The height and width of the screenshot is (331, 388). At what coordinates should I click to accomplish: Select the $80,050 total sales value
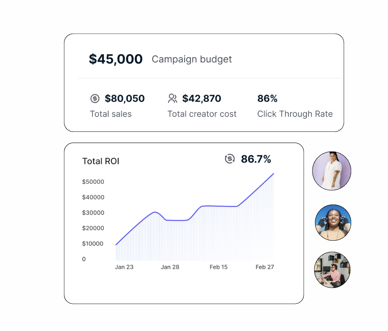125,99
